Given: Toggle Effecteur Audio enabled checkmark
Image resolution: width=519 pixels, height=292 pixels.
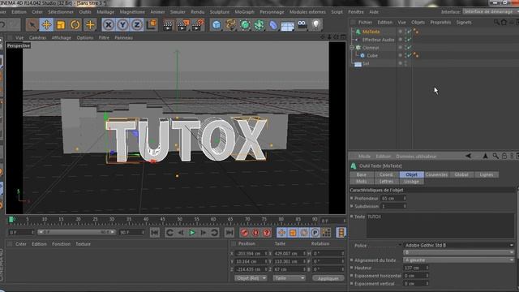Looking at the screenshot, I should (409, 40).
